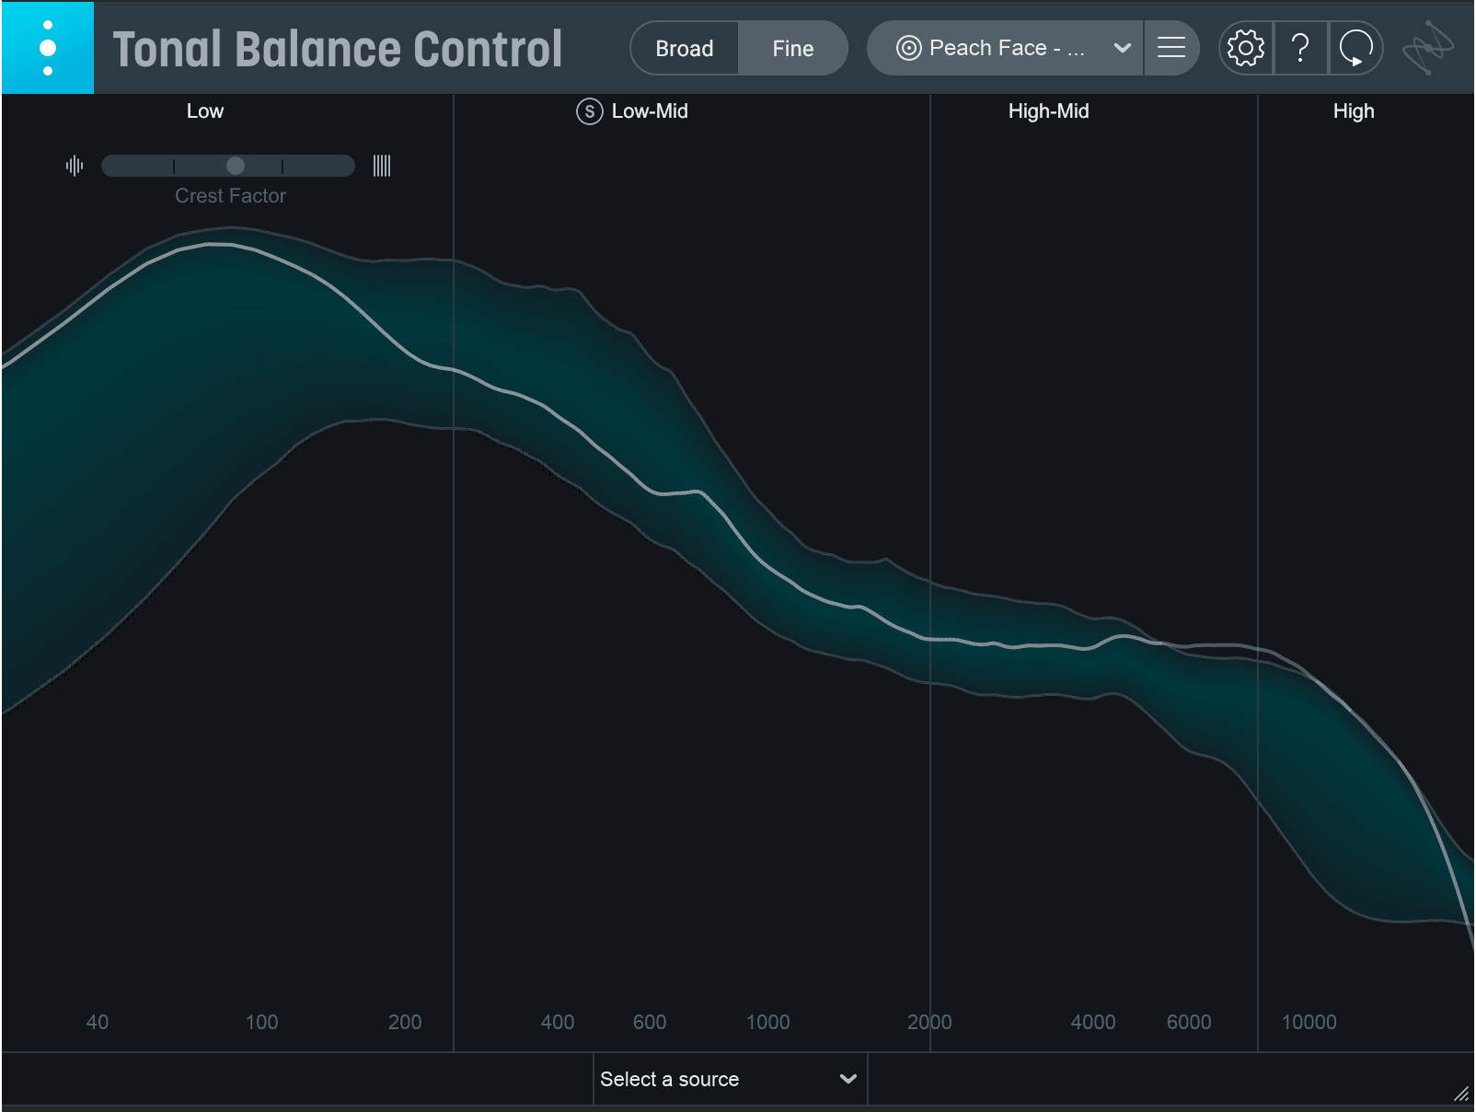Select the Low-Mid band label
Screen dimensions: 1476x1112
(650, 111)
